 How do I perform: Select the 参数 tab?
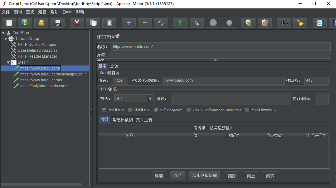[x=105, y=119]
